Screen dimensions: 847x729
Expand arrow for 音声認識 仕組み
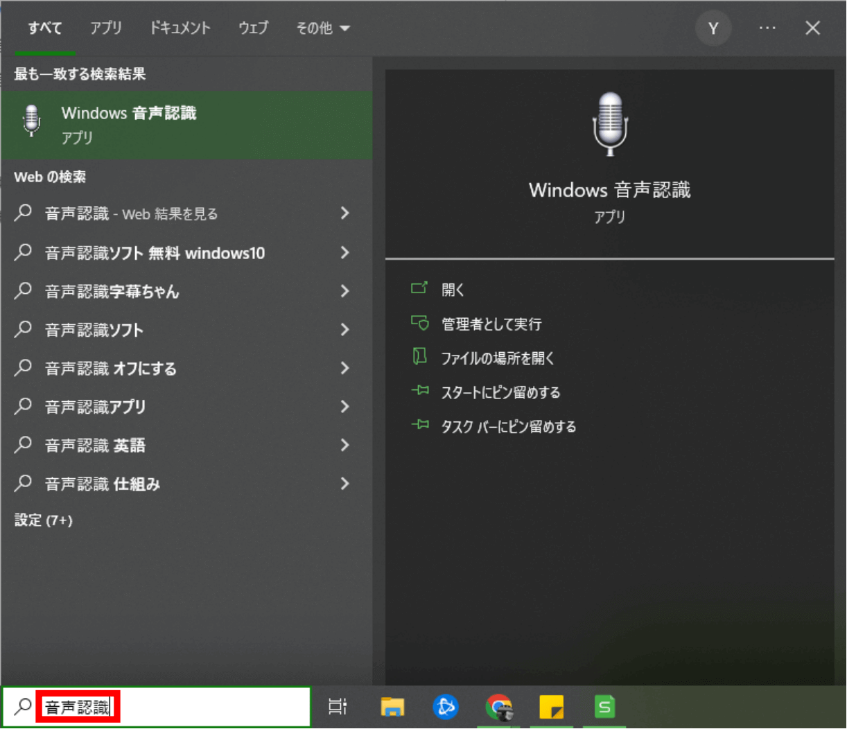click(344, 484)
